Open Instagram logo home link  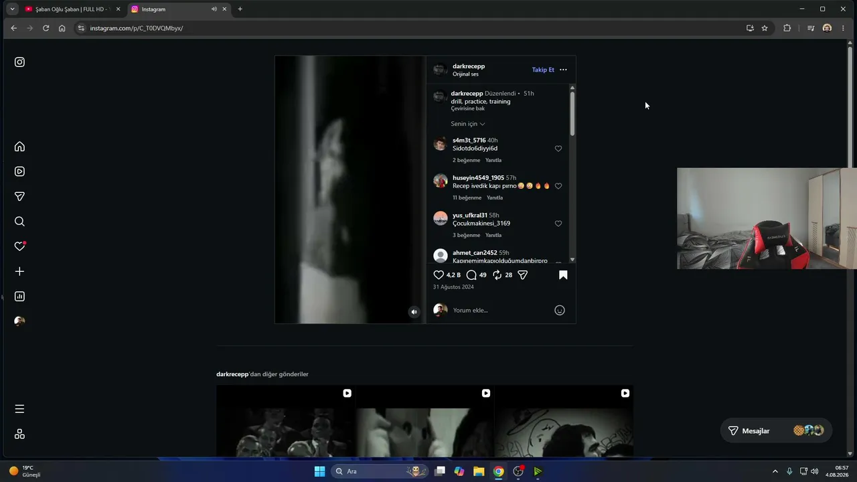(19, 62)
